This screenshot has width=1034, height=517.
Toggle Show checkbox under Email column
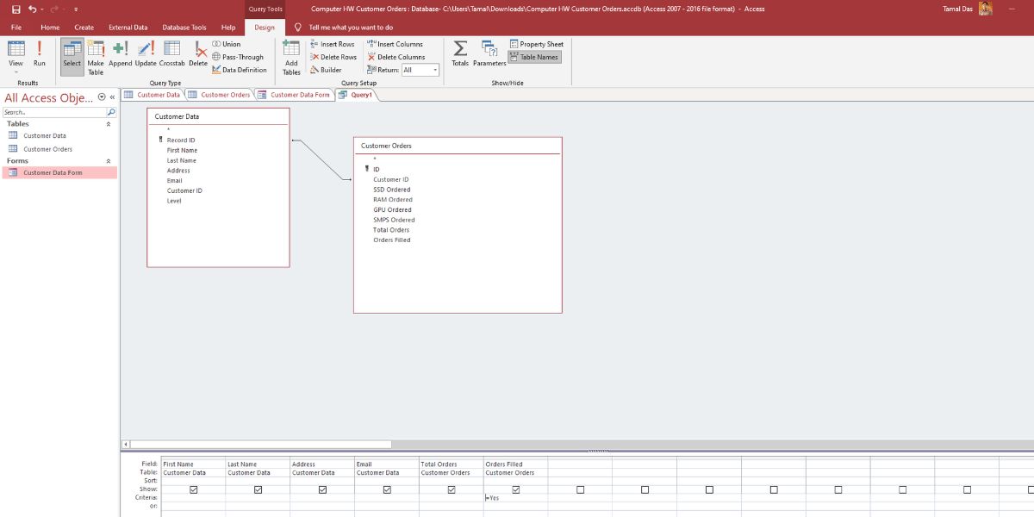[387, 489]
